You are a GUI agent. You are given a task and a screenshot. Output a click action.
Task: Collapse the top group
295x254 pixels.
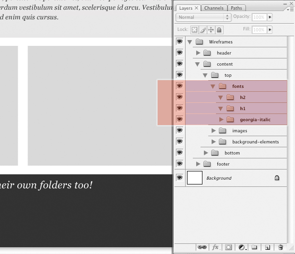[x=205, y=75]
